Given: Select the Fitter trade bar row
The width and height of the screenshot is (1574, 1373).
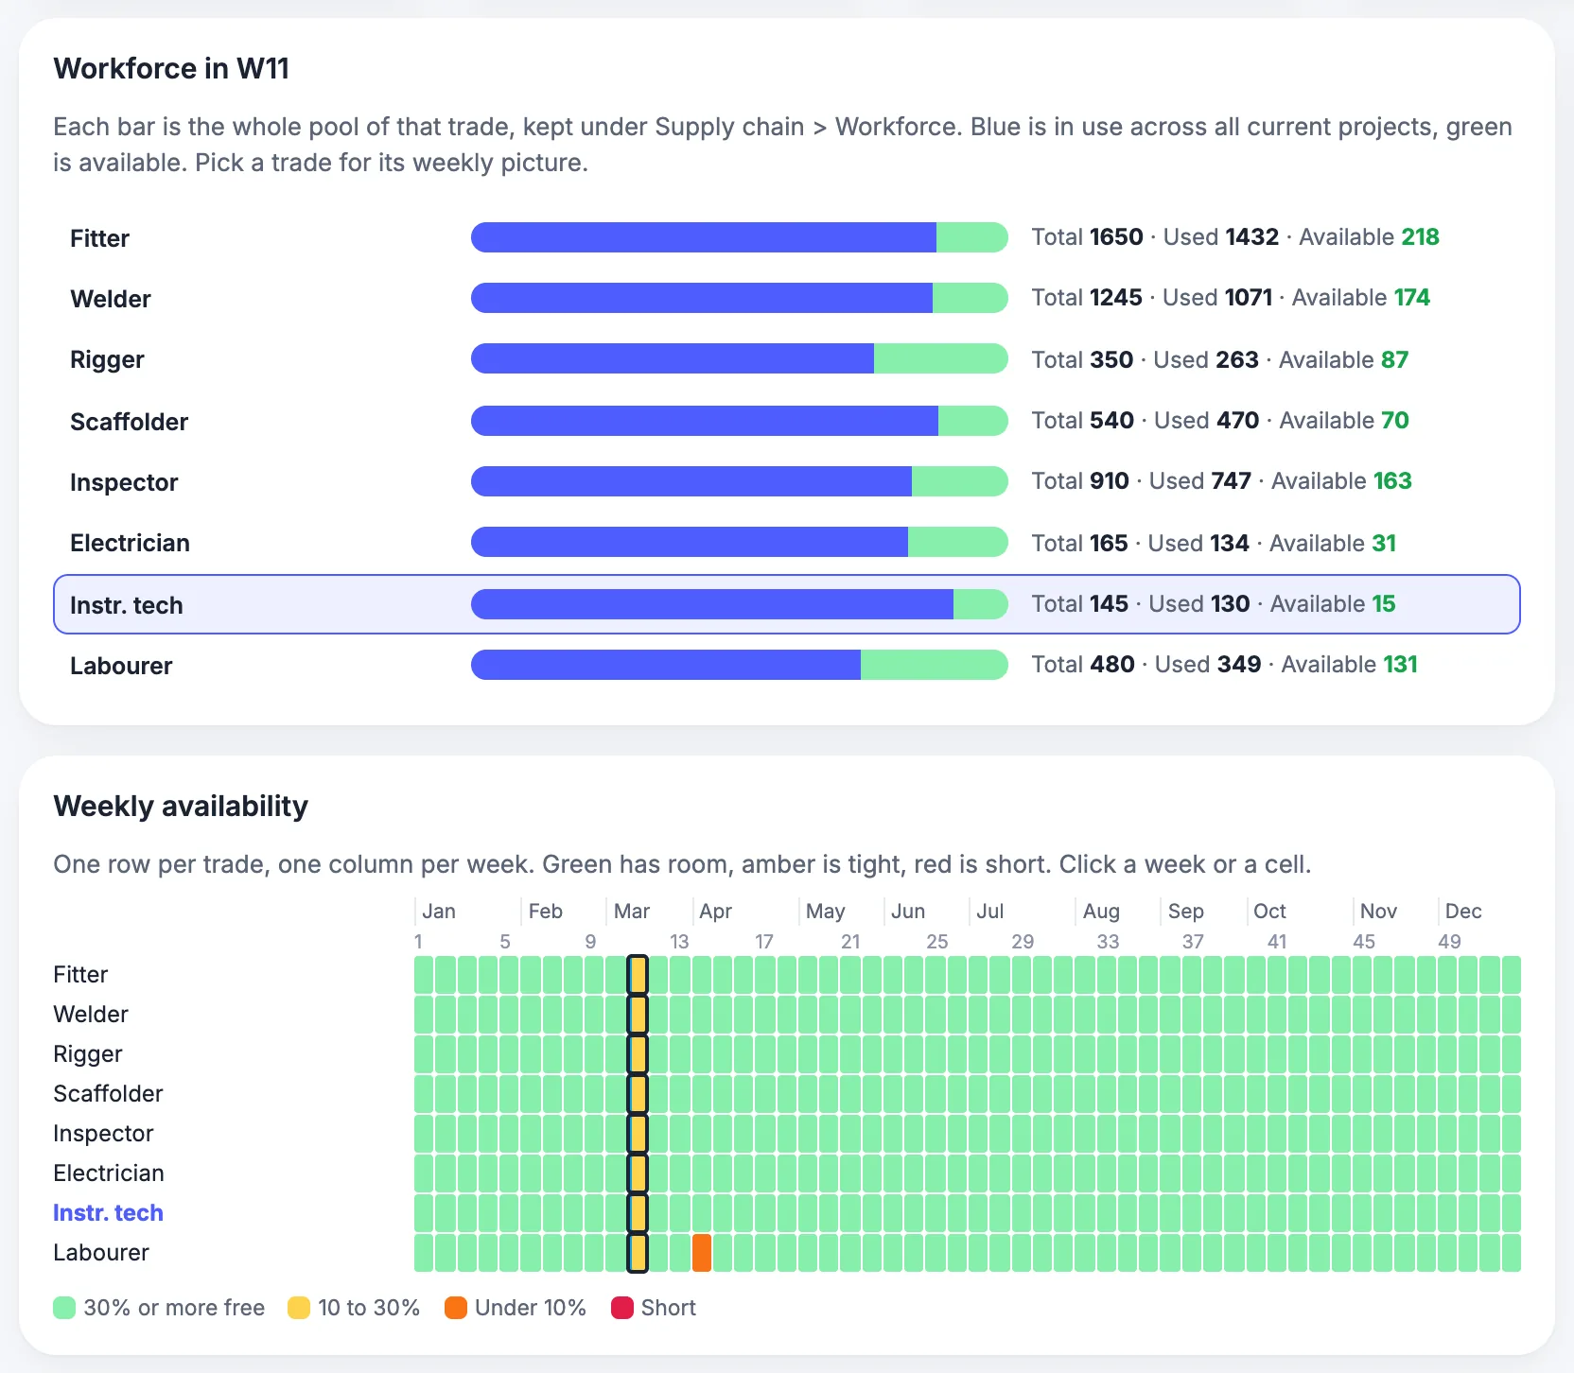Looking at the screenshot, I should (786, 237).
